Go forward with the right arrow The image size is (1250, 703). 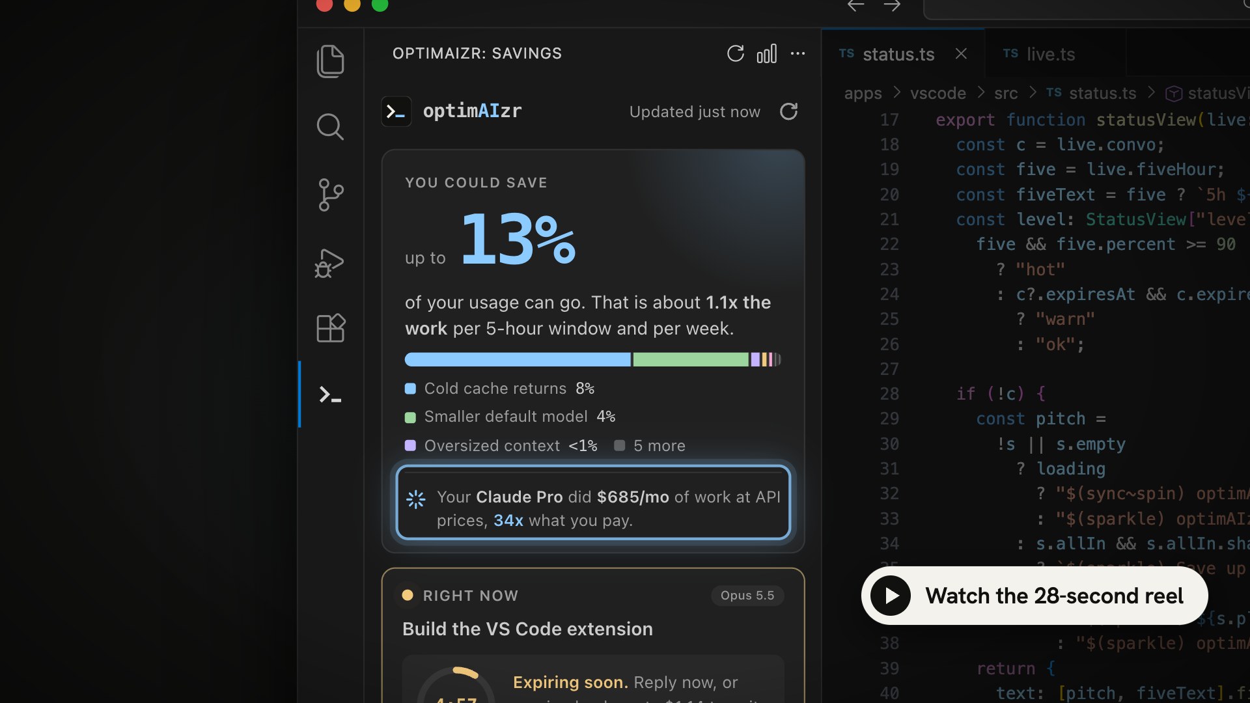coord(892,6)
